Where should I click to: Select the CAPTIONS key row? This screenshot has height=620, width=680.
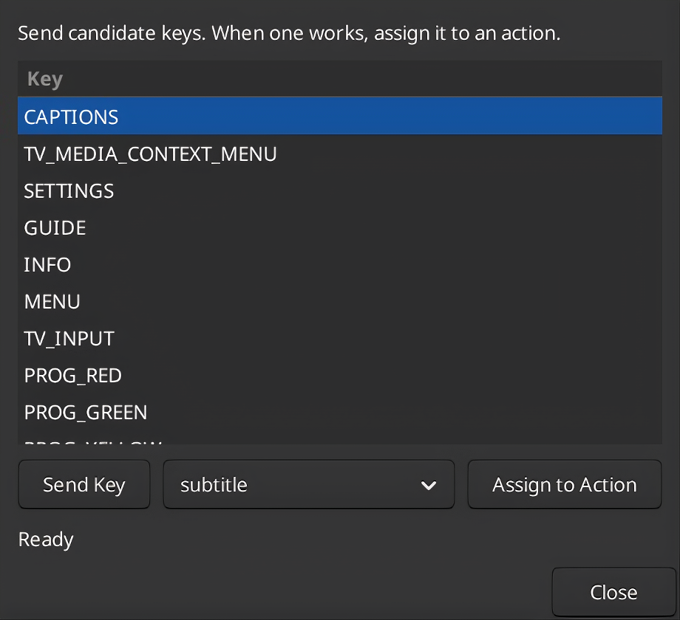(x=339, y=116)
